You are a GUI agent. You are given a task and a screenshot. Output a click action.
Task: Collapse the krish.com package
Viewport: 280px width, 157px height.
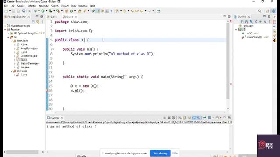pyautogui.click(x=11, y=41)
